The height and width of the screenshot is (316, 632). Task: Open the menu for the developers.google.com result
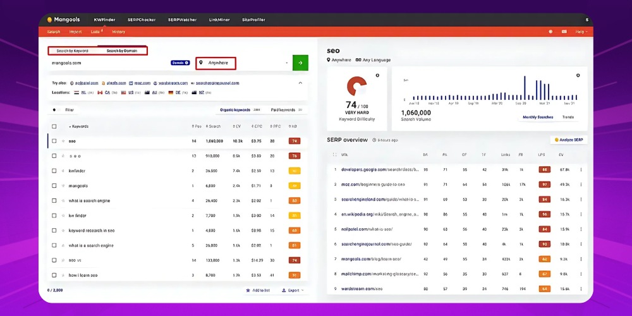pyautogui.click(x=581, y=169)
